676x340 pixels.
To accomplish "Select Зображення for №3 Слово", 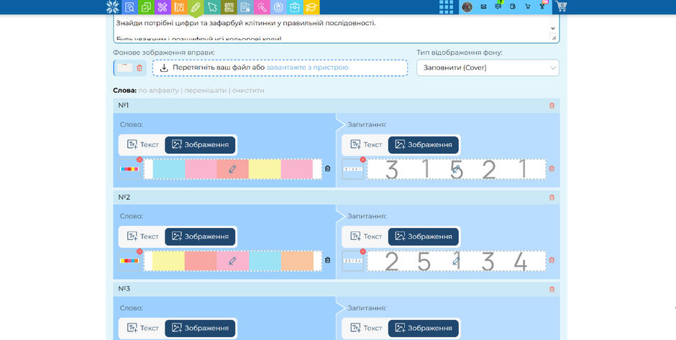I will tap(200, 328).
